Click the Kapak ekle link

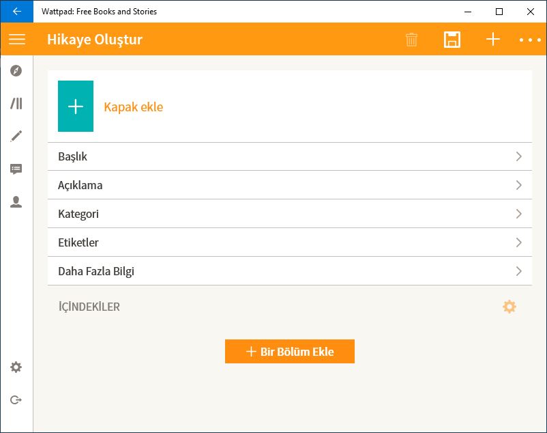(133, 107)
